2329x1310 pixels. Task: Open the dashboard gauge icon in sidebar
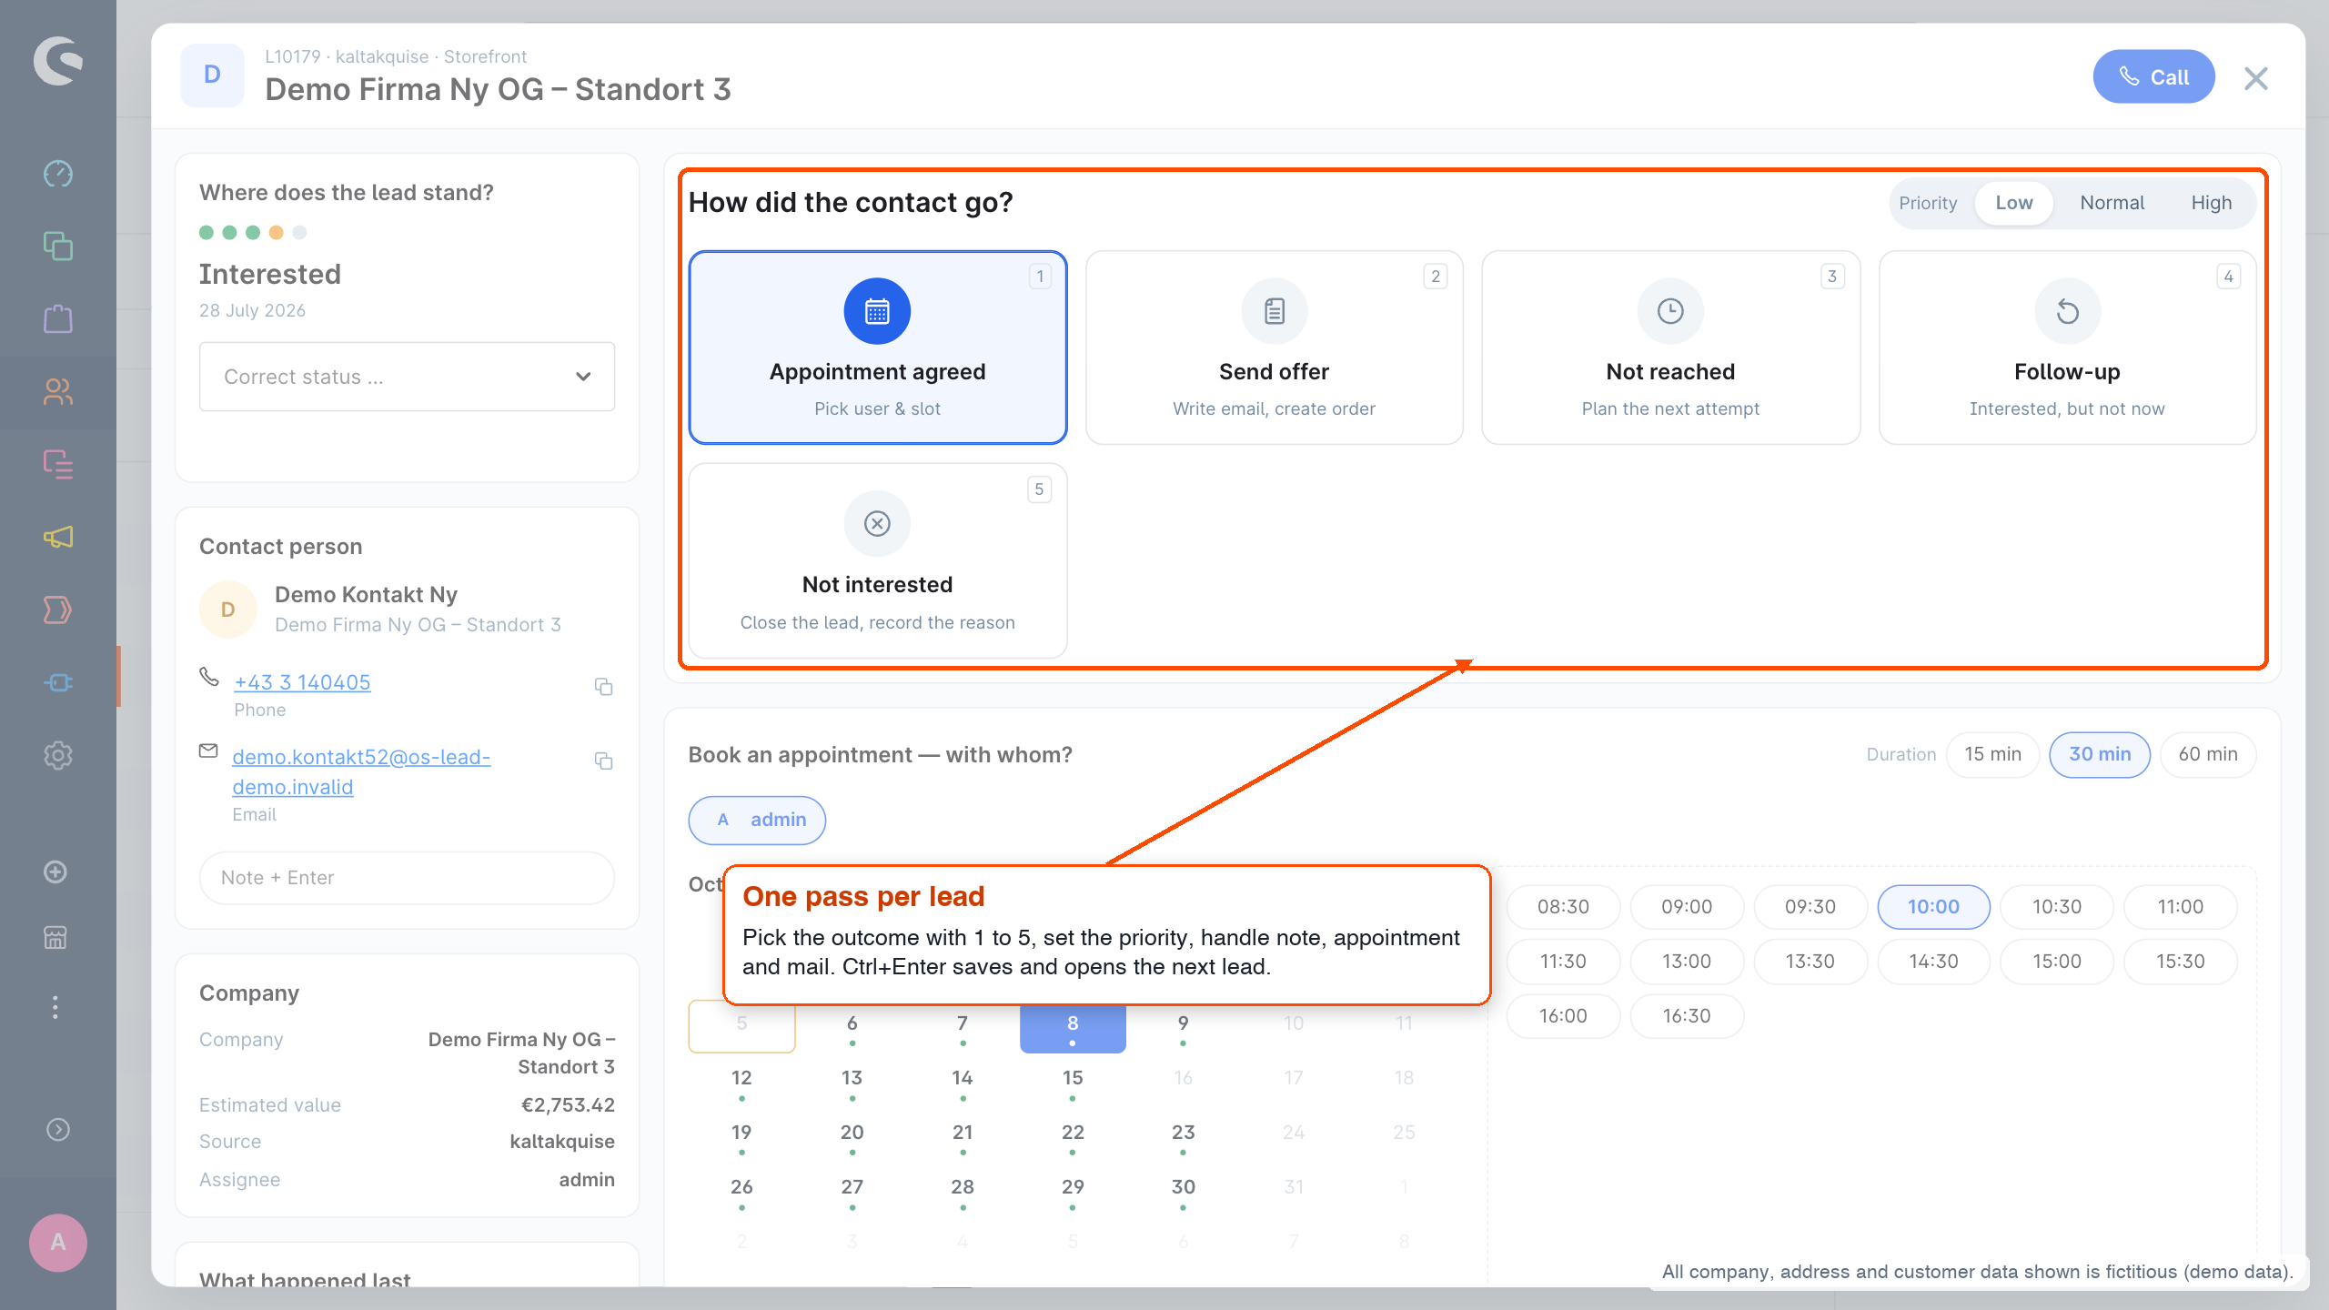(x=58, y=174)
